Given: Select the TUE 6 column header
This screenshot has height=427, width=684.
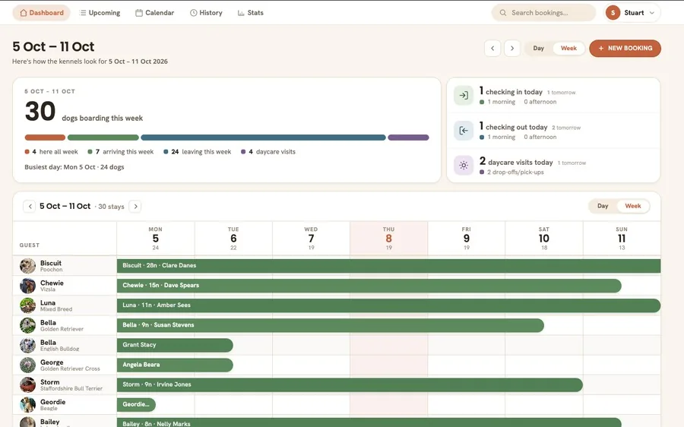Looking at the screenshot, I should pos(233,238).
